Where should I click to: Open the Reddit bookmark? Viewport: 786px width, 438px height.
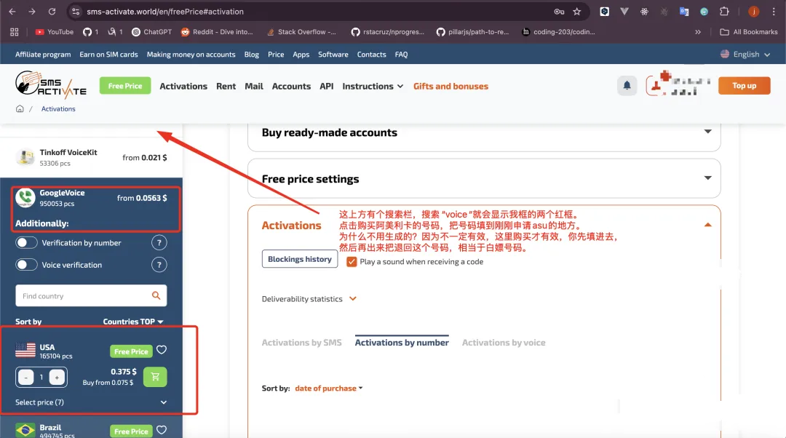217,32
